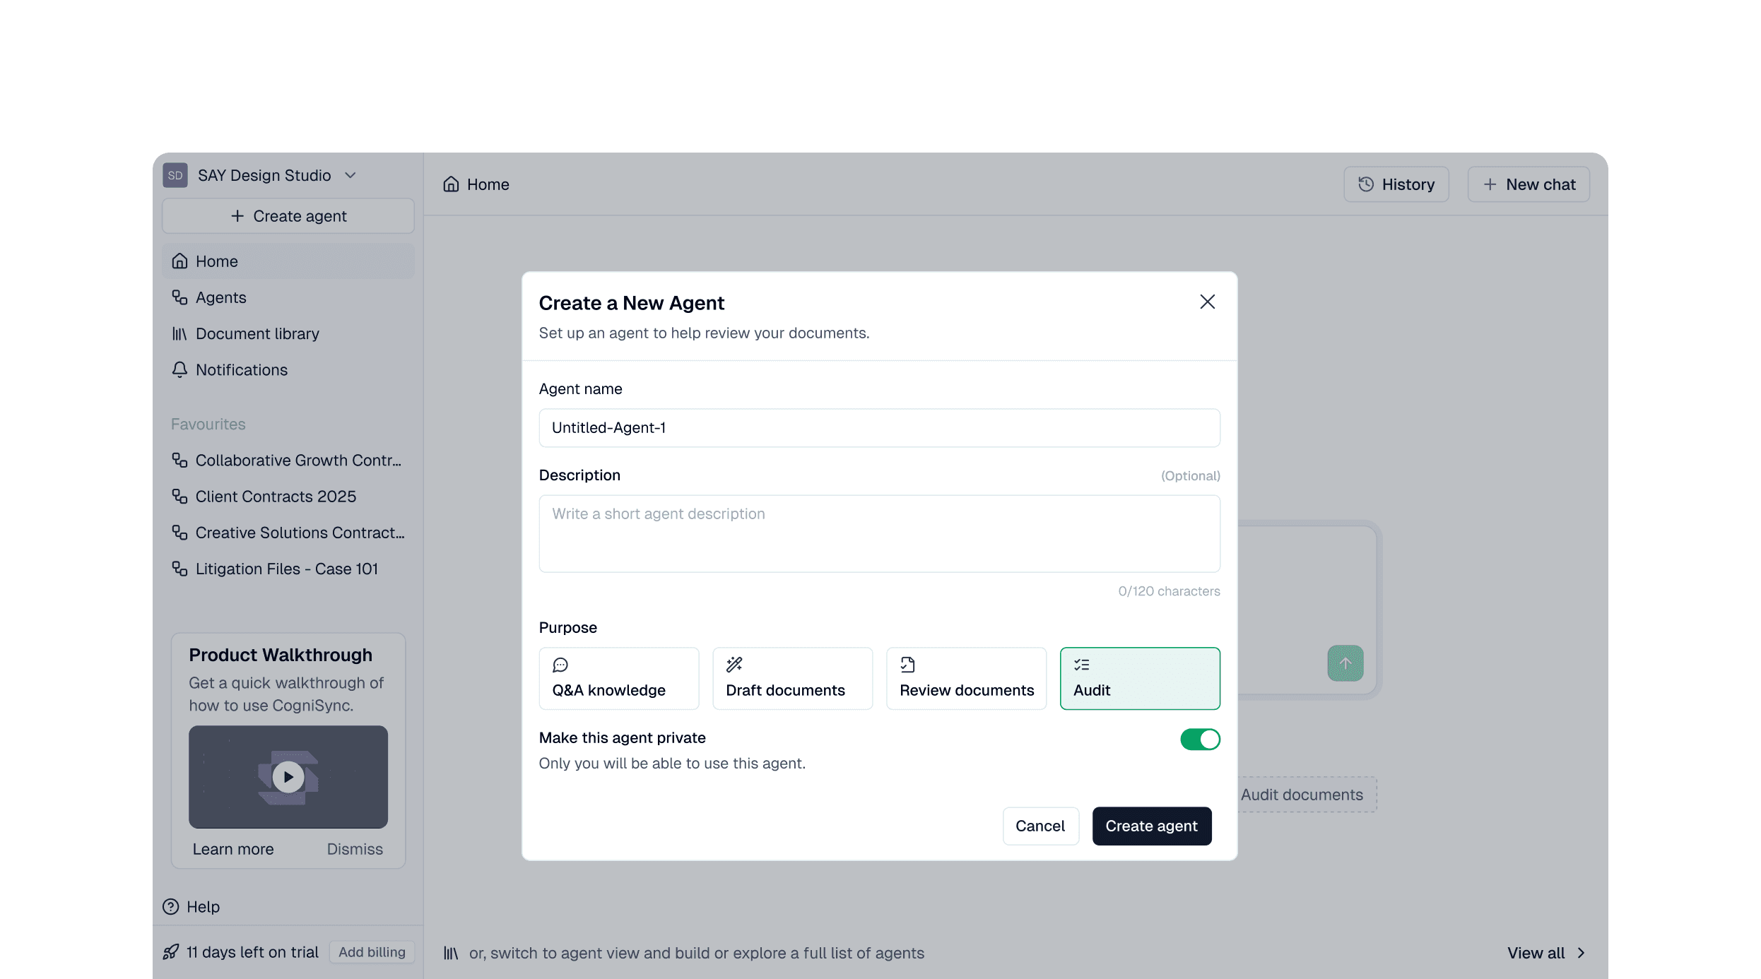Screen dimensions: 1761x979
Task: Click the History clock icon
Action: coord(1366,184)
